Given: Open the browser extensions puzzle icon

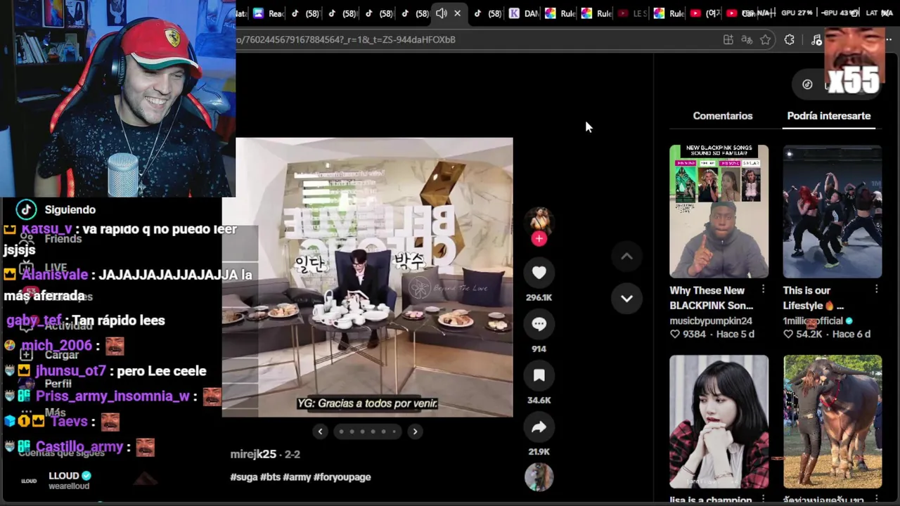Looking at the screenshot, I should [x=790, y=40].
